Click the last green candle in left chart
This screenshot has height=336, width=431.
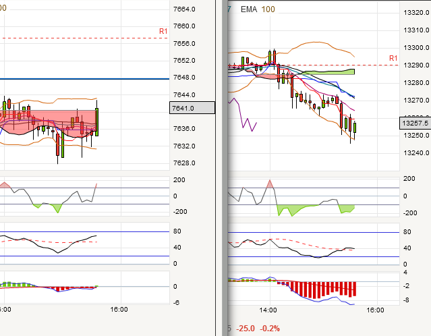(x=96, y=122)
